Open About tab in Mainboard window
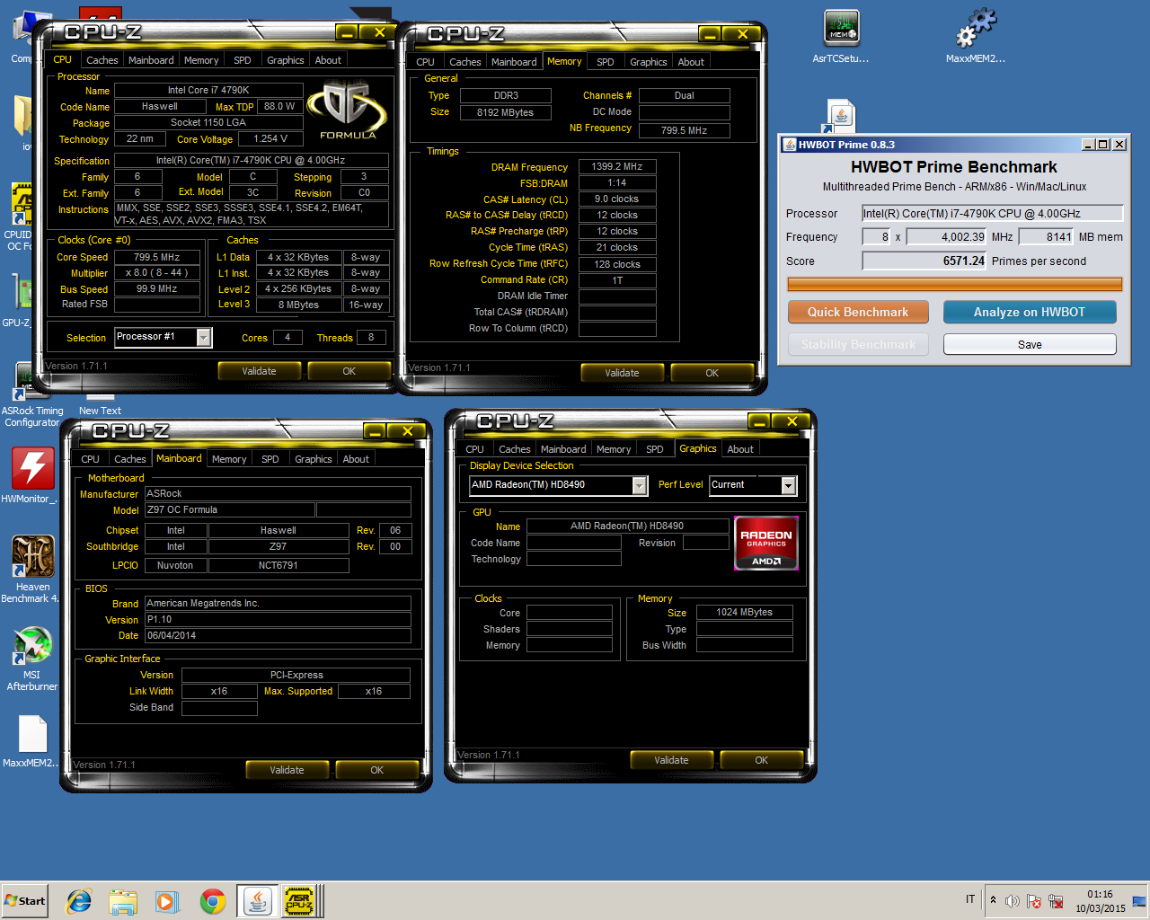This screenshot has height=920, width=1150. pyautogui.click(x=356, y=459)
